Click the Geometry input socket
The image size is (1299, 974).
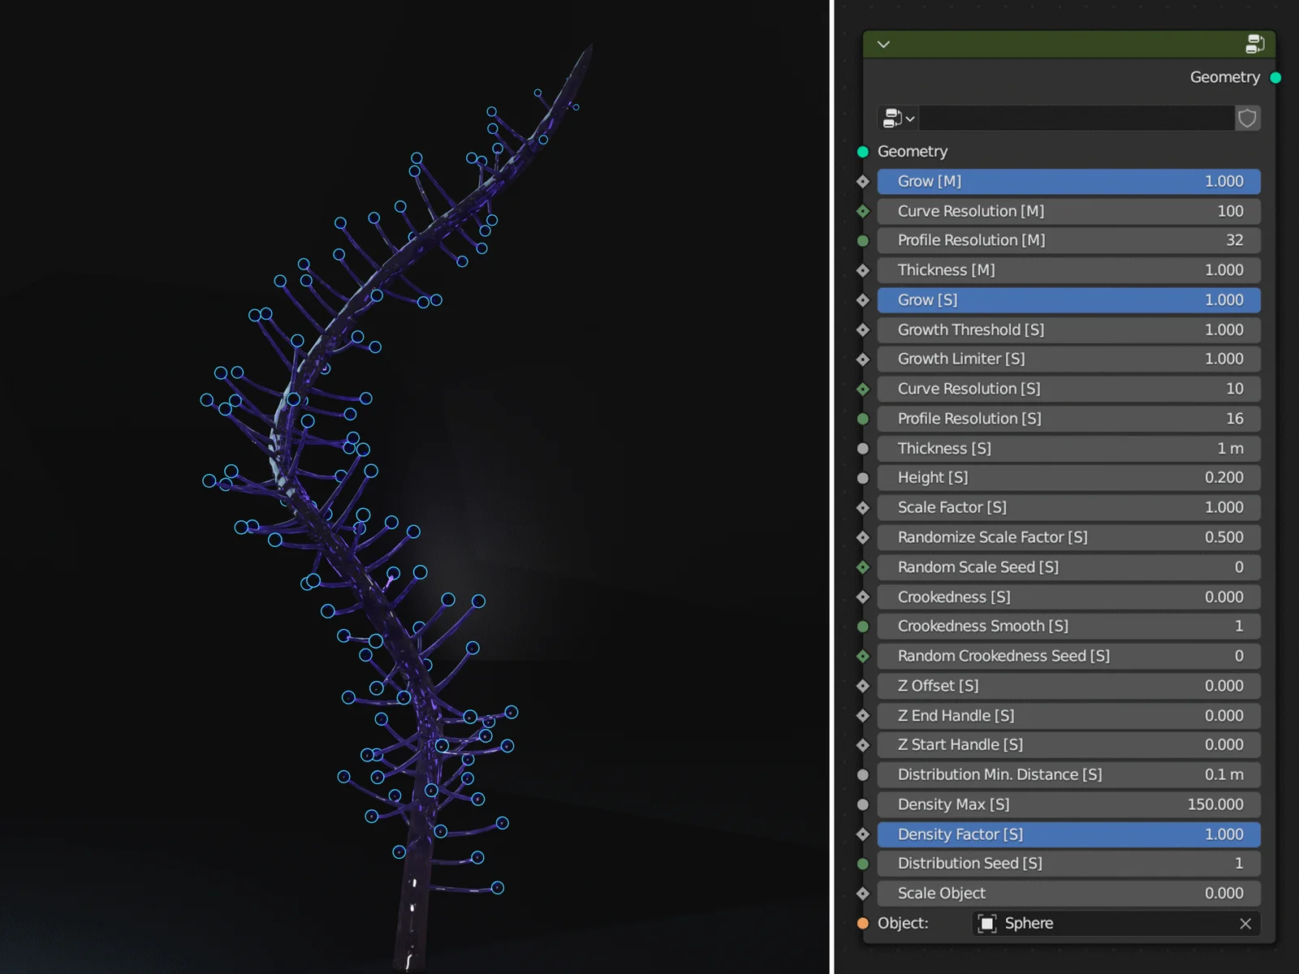pos(862,152)
